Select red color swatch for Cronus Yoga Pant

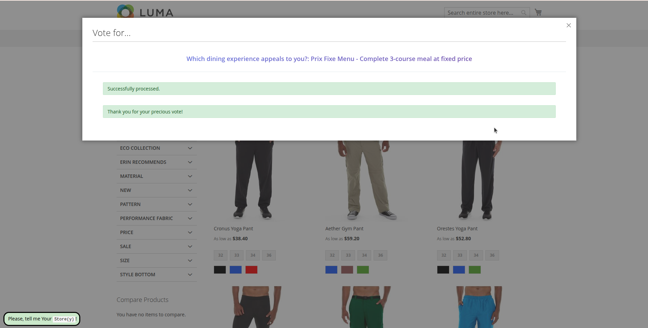point(251,270)
